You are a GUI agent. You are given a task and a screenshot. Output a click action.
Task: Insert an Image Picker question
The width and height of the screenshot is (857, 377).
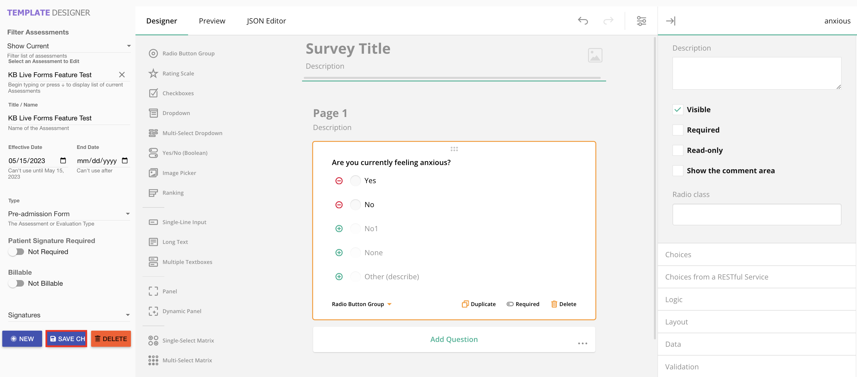tap(179, 173)
